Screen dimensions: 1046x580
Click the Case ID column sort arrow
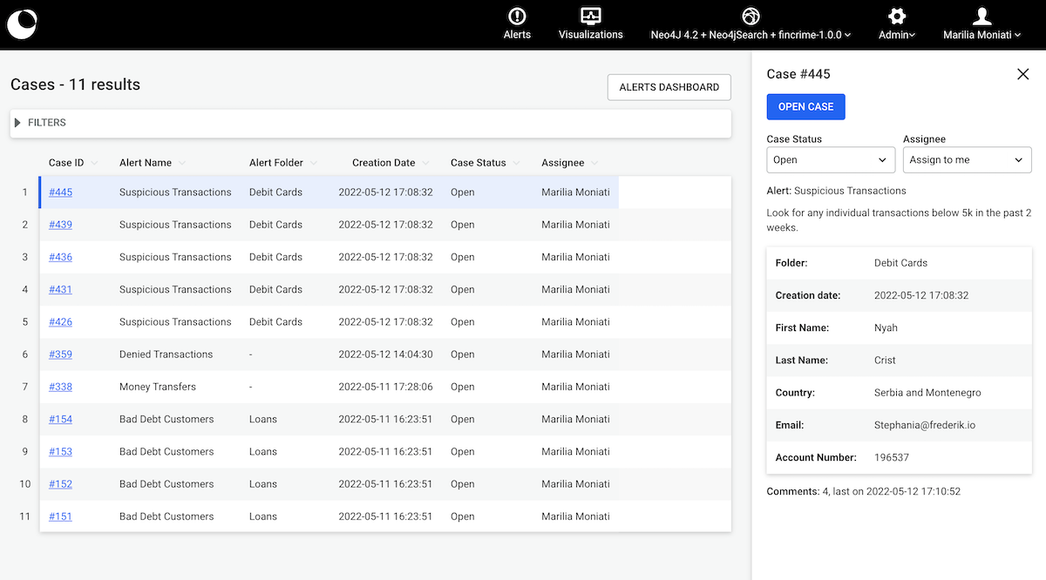[94, 163]
